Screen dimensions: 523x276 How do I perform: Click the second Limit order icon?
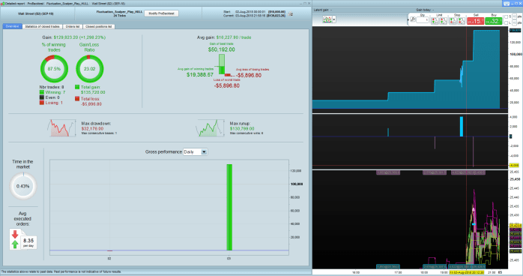click(443, 21)
